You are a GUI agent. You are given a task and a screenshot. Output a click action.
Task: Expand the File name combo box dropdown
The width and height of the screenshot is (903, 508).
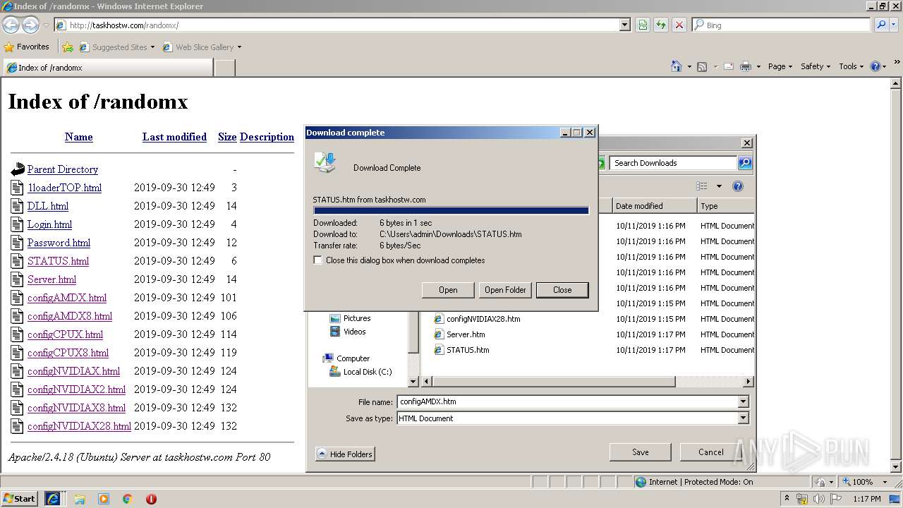743,401
